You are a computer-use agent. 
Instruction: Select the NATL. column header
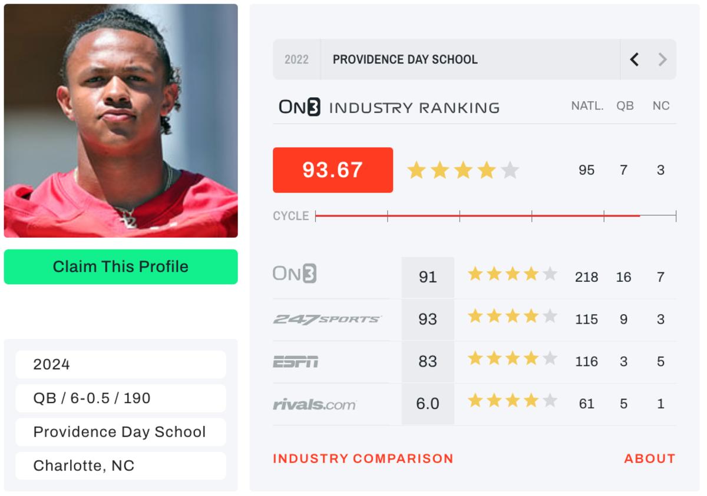587,106
